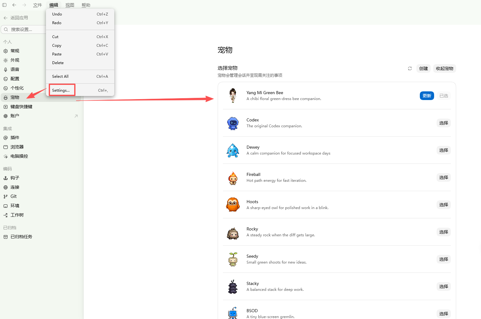Choose Paste from the edit menu

coord(80,54)
